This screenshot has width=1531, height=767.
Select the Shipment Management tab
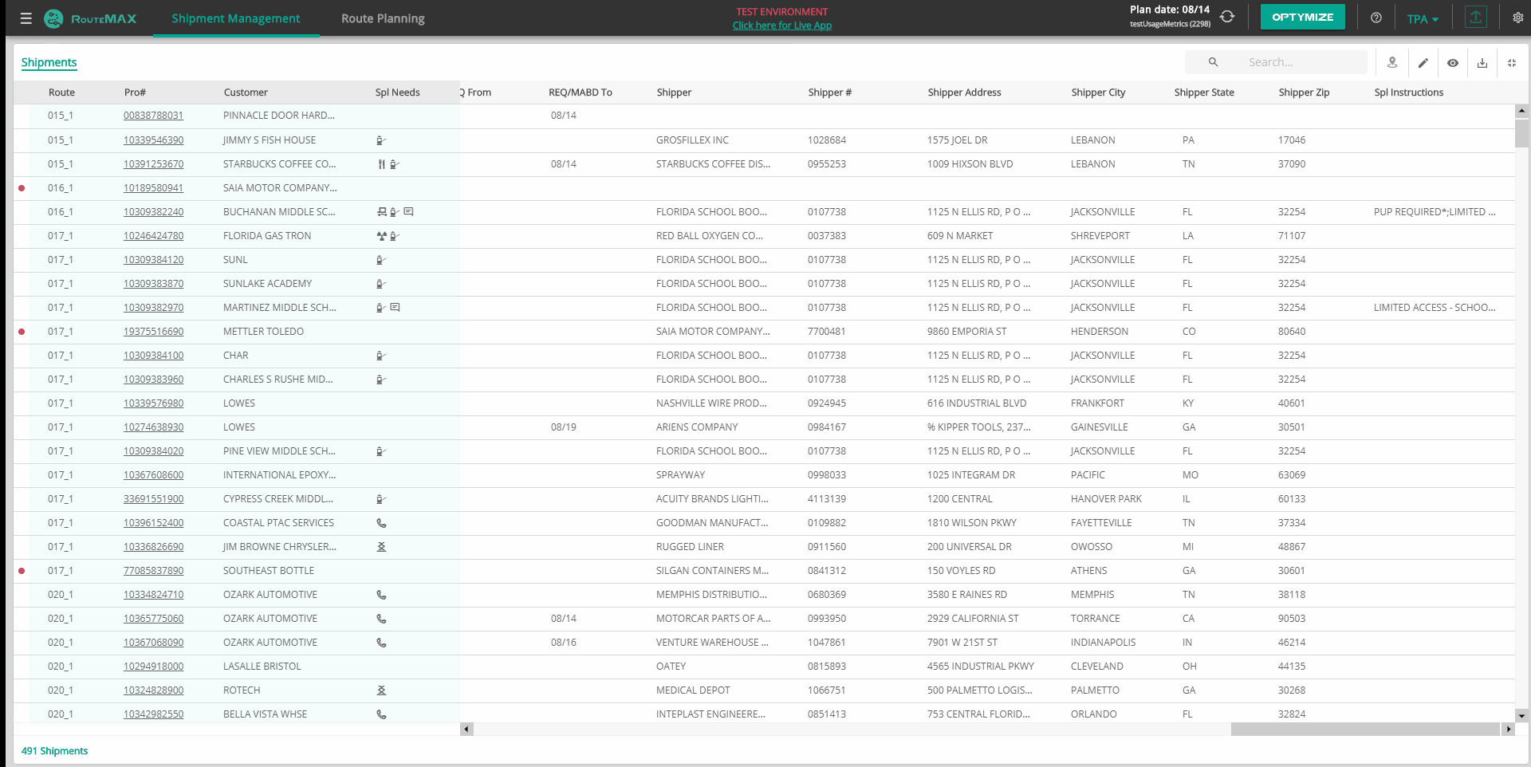point(235,18)
